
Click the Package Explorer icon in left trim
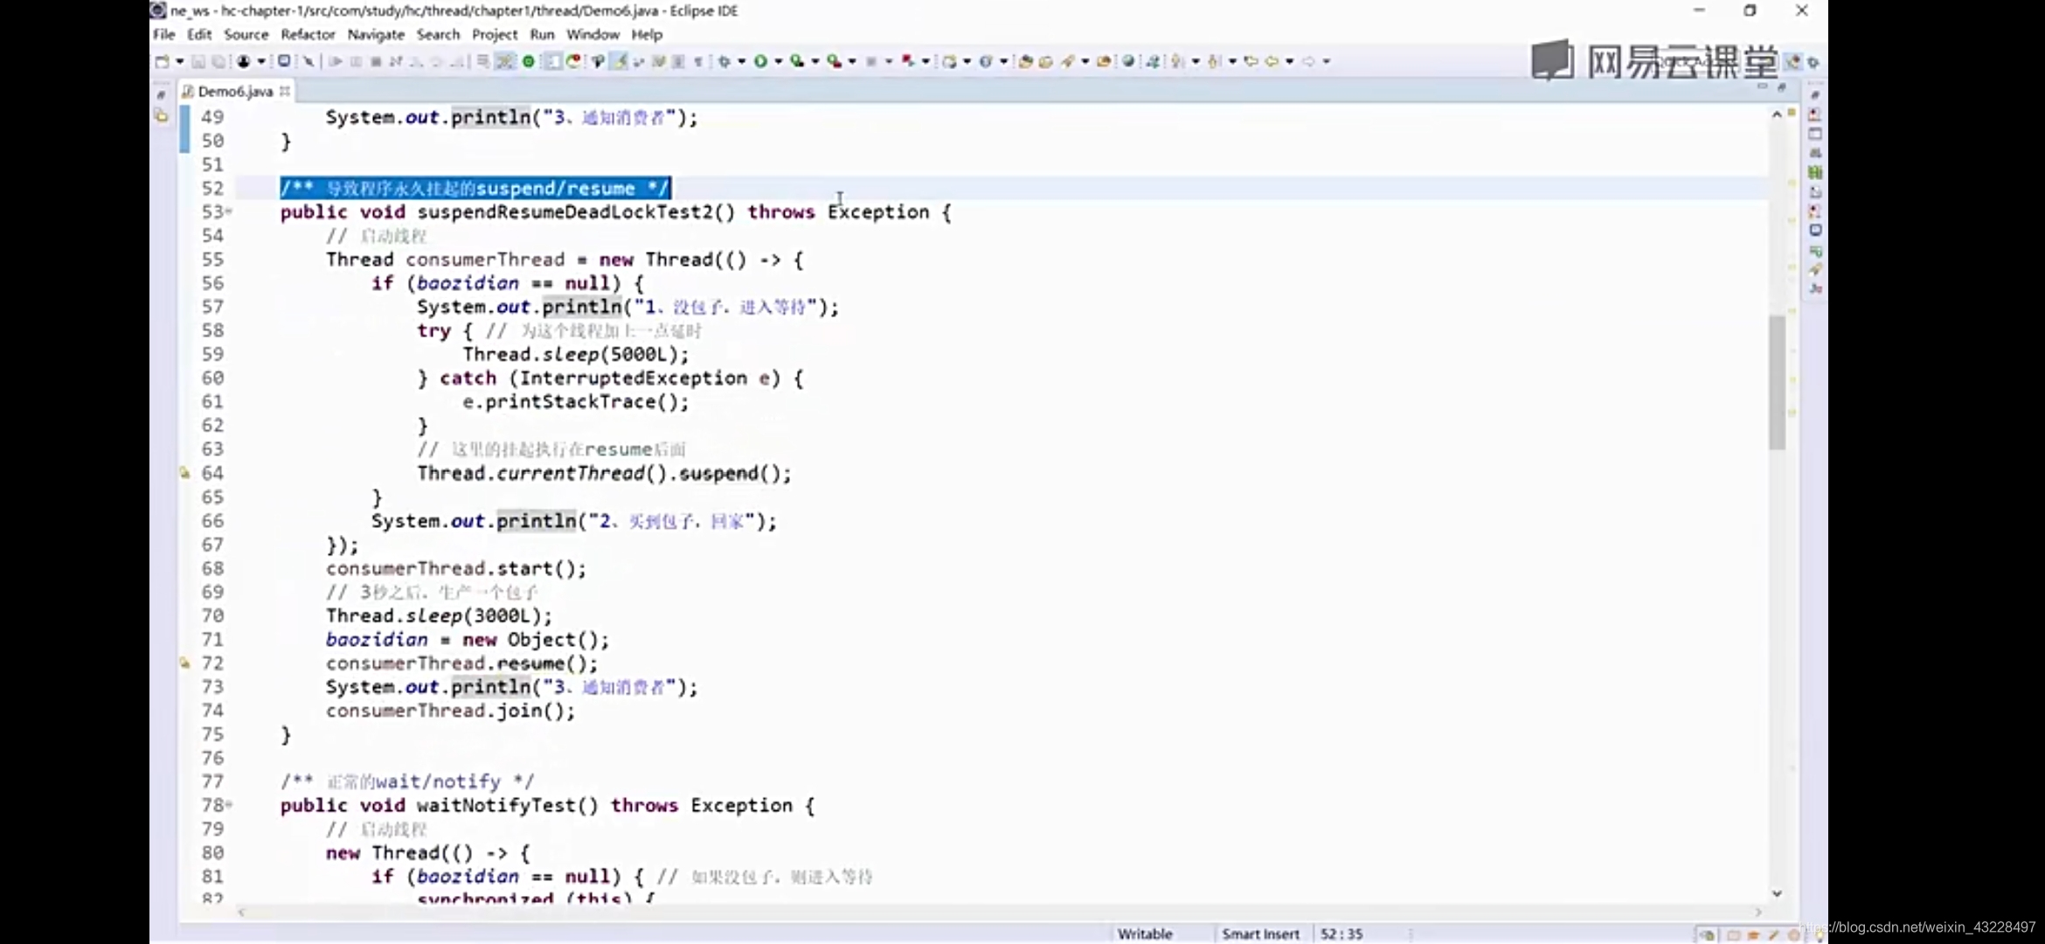pos(161,115)
